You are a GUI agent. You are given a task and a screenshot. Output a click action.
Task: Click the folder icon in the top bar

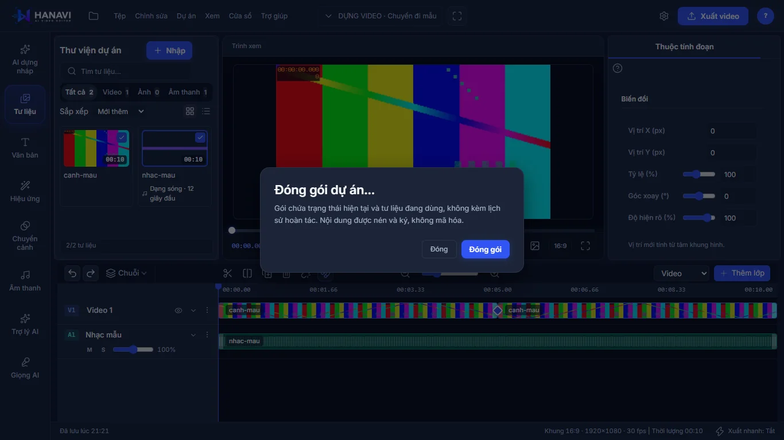(x=94, y=16)
